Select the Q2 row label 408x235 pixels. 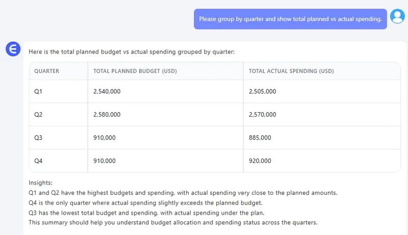click(38, 115)
